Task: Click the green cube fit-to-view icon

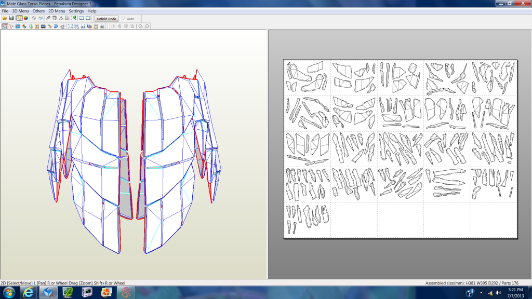Action: pos(74,18)
